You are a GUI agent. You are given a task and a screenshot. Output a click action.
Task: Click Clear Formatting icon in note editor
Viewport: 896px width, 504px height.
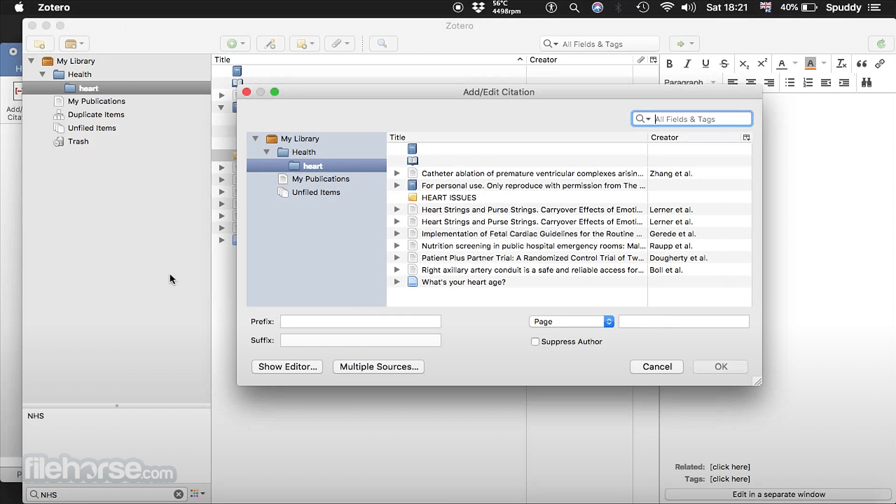tap(841, 64)
